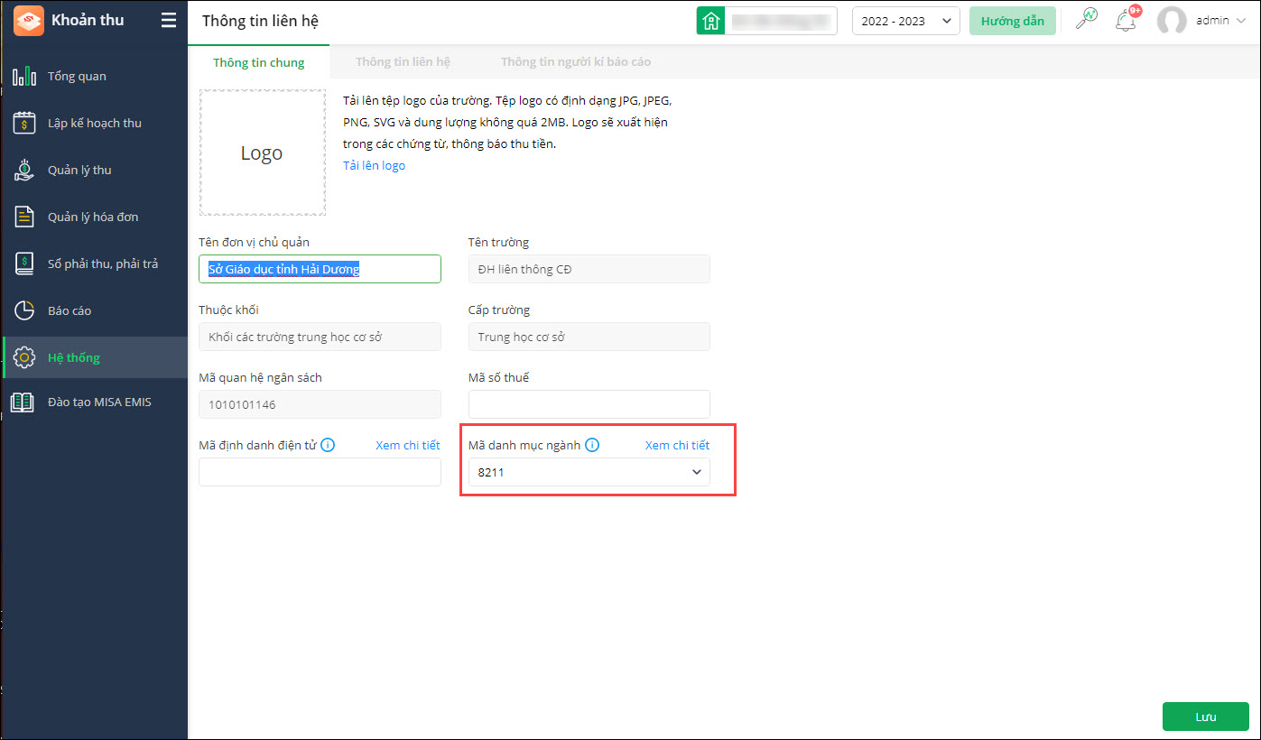Viewport: 1261px width, 740px height.
Task: Open the Tổng quan overview icon
Action: click(x=24, y=76)
